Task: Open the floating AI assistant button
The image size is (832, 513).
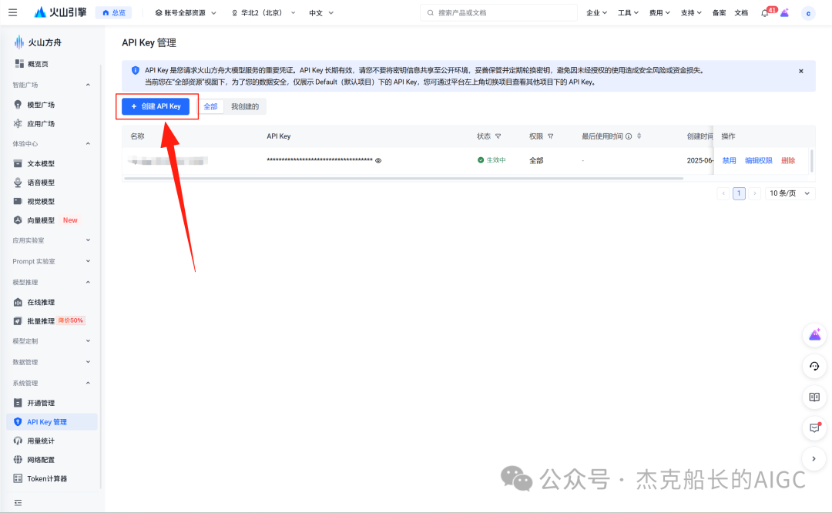Action: click(814, 335)
